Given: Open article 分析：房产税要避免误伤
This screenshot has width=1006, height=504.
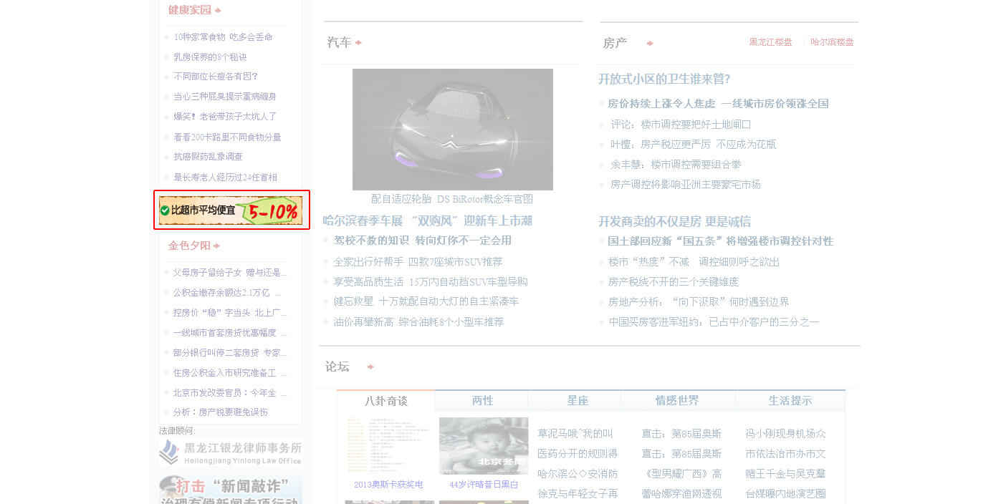Looking at the screenshot, I should point(220,412).
